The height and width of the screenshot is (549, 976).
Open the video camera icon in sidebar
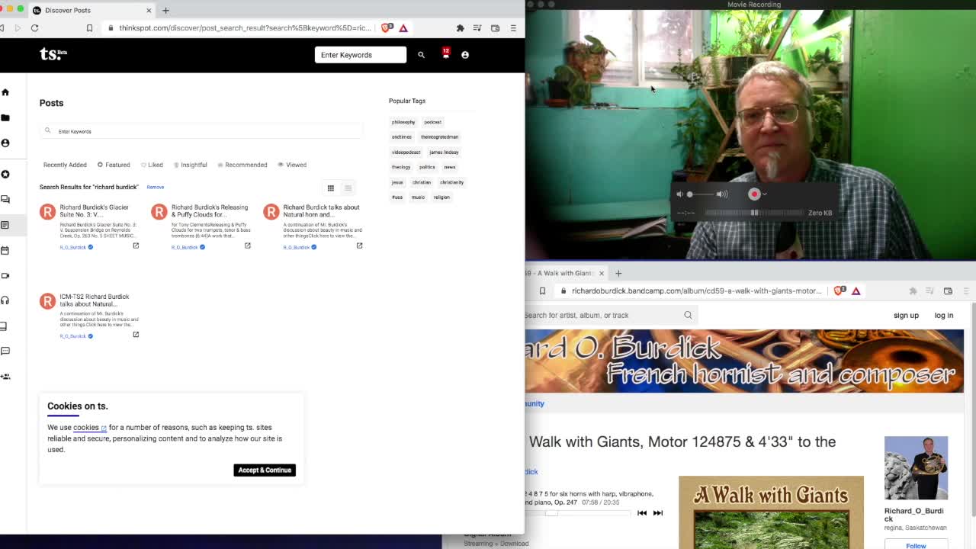pyautogui.click(x=5, y=275)
